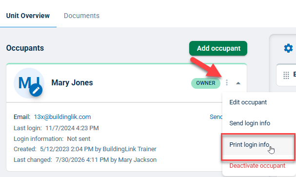
Task: Click the blue settings gear icon
Action: click(288, 48)
